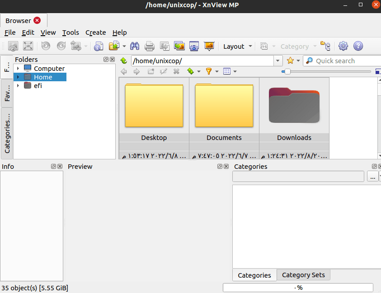
Task: Open the View menu
Action: [x=48, y=33]
